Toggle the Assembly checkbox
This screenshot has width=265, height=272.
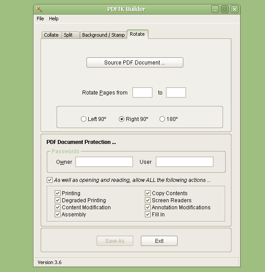coord(57,215)
